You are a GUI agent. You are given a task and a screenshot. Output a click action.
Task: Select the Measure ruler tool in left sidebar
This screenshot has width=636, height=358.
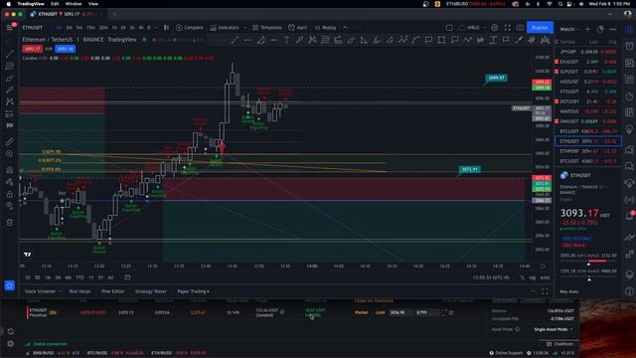tap(10, 141)
